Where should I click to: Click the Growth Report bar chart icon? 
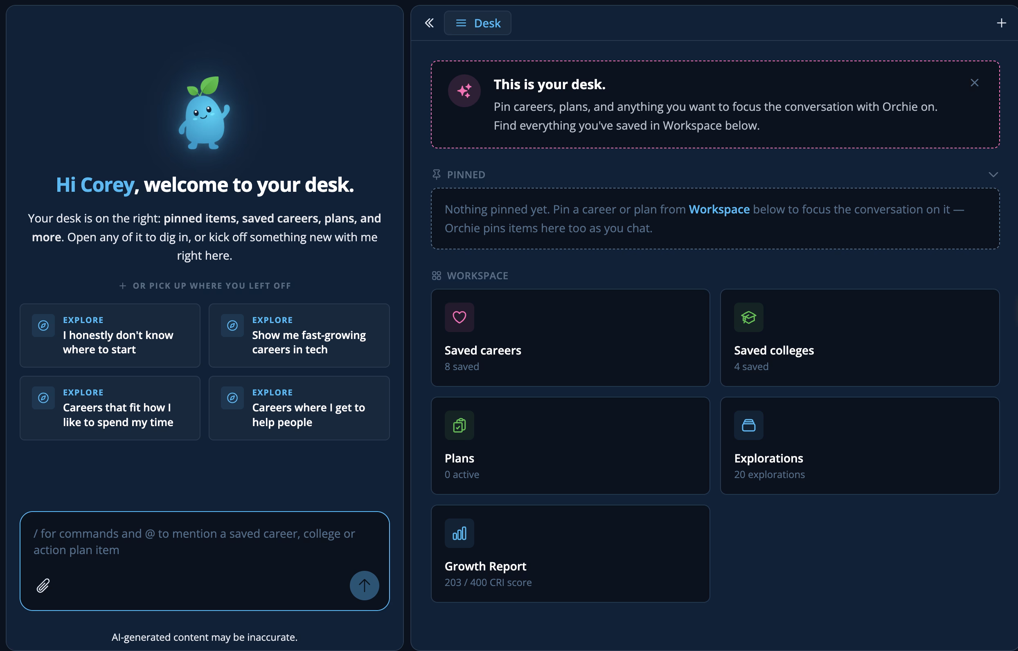(459, 533)
